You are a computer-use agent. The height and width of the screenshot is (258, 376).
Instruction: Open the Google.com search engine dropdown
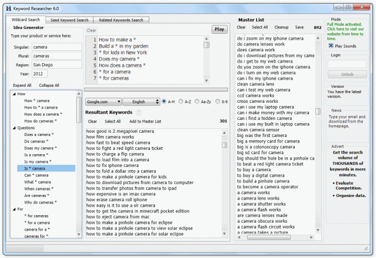[103, 102]
